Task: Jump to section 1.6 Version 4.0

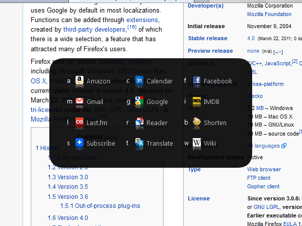Action: pyautogui.click(x=68, y=218)
